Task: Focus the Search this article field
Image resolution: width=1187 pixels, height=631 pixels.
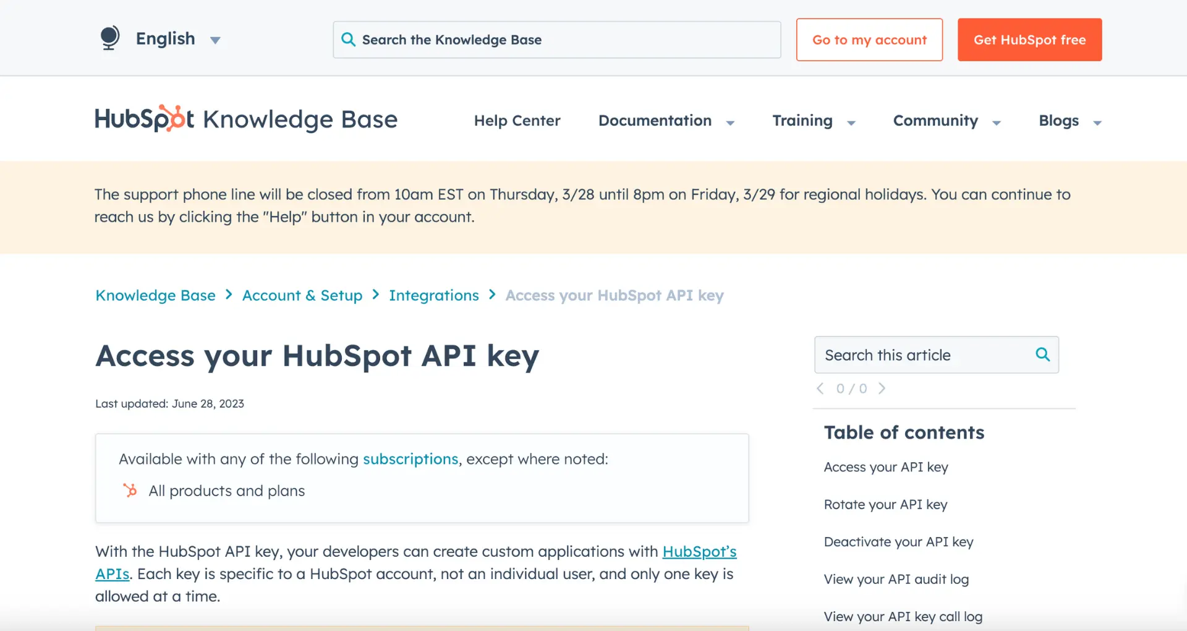Action: (937, 355)
